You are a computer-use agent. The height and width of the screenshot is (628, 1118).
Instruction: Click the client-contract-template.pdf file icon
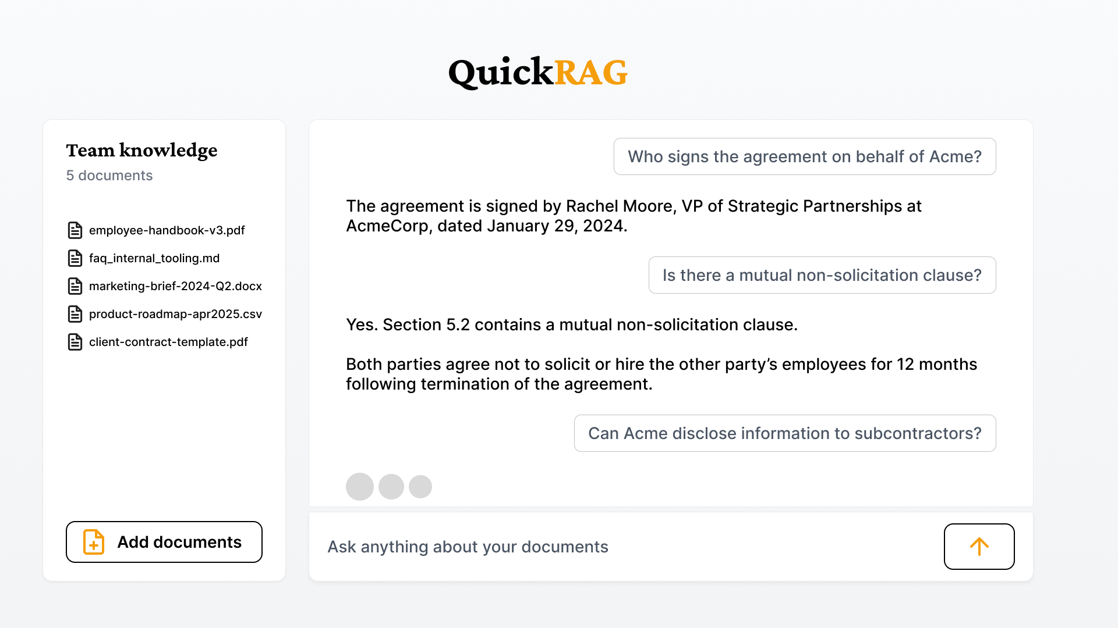click(75, 342)
